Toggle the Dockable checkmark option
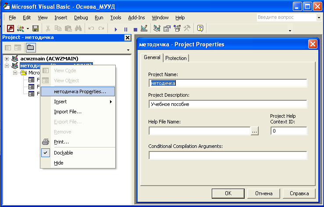Image resolution: width=324 pixels, height=207 pixels. (78, 153)
